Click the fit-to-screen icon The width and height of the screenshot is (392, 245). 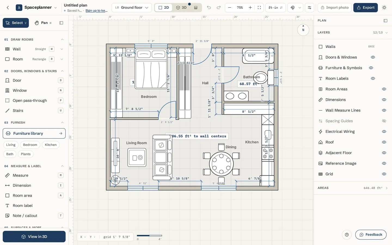[259, 8]
